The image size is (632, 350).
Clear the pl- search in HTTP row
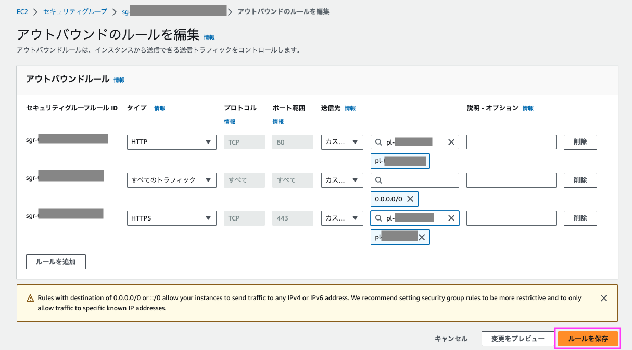pos(451,142)
